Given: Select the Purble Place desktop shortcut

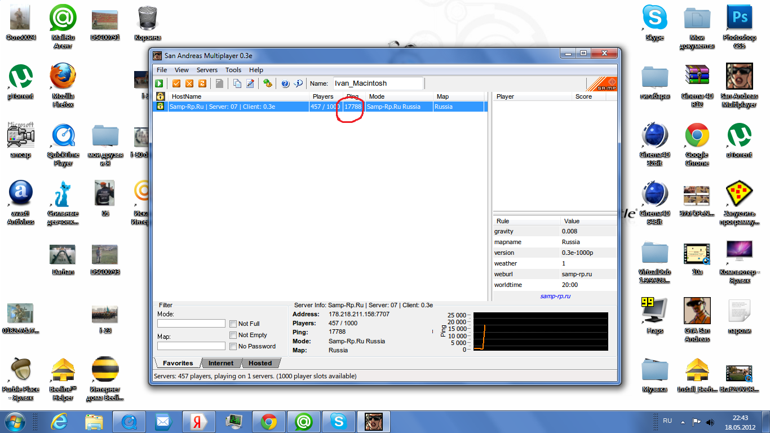Looking at the screenshot, I should pyautogui.click(x=21, y=378).
